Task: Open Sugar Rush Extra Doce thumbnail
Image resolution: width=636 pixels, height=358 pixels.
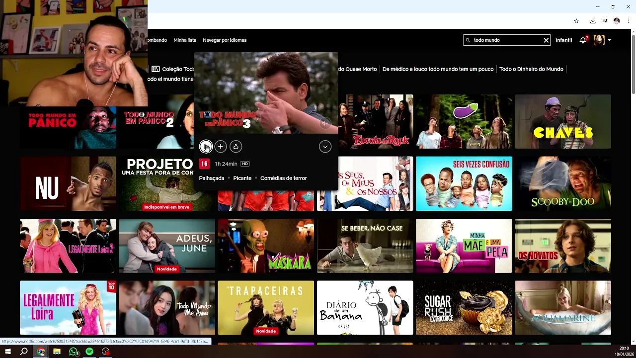Action: [464, 308]
